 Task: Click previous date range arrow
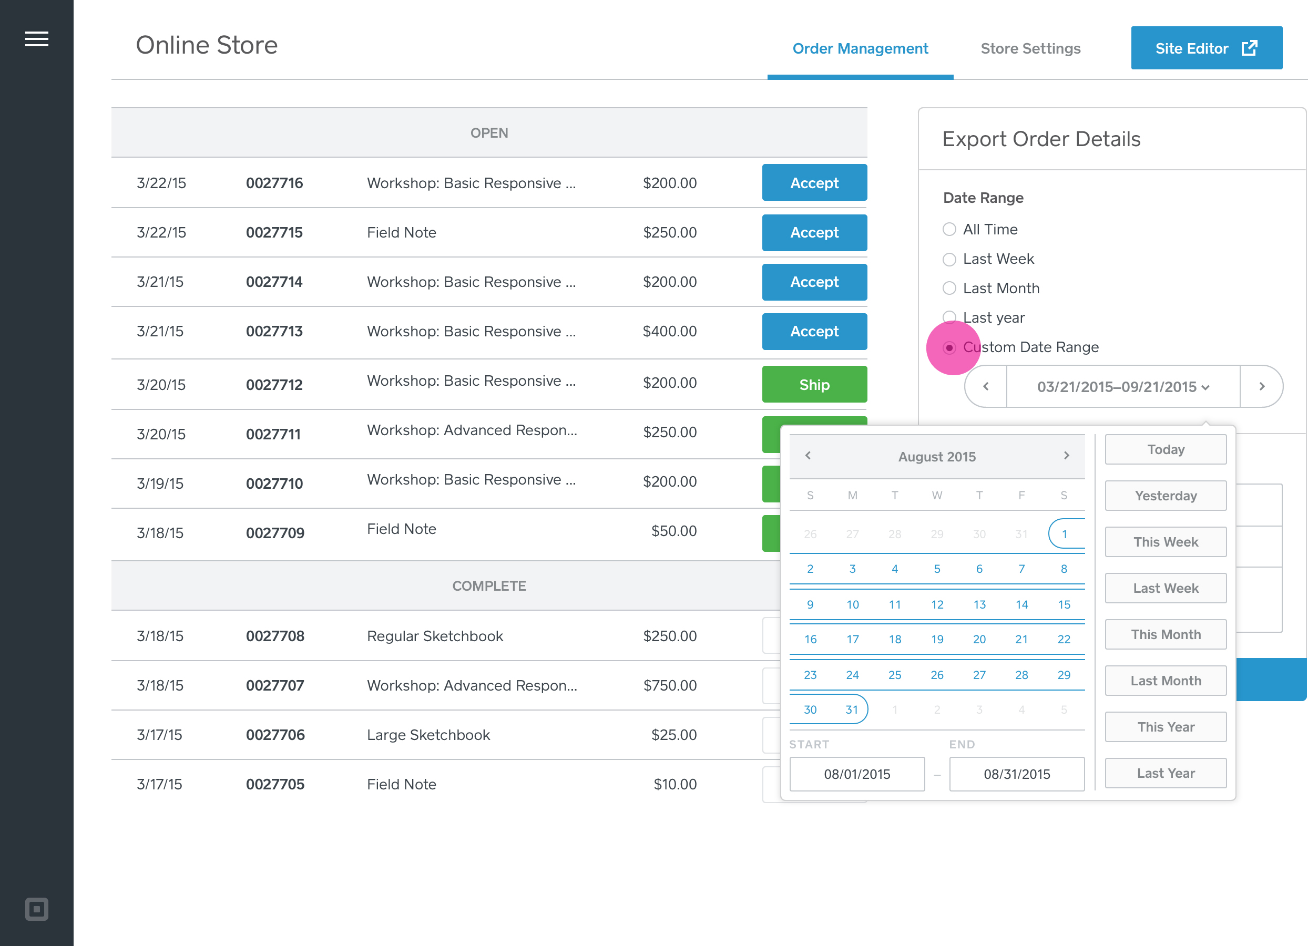[x=986, y=386]
